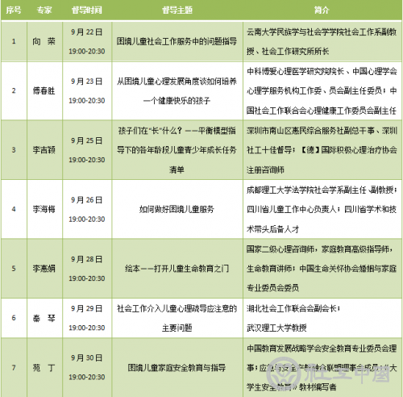Click bio line starting 成都理工大学法学院

point(322,190)
